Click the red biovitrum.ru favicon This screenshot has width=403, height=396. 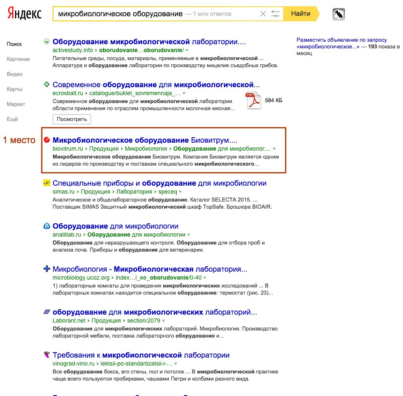click(x=46, y=140)
